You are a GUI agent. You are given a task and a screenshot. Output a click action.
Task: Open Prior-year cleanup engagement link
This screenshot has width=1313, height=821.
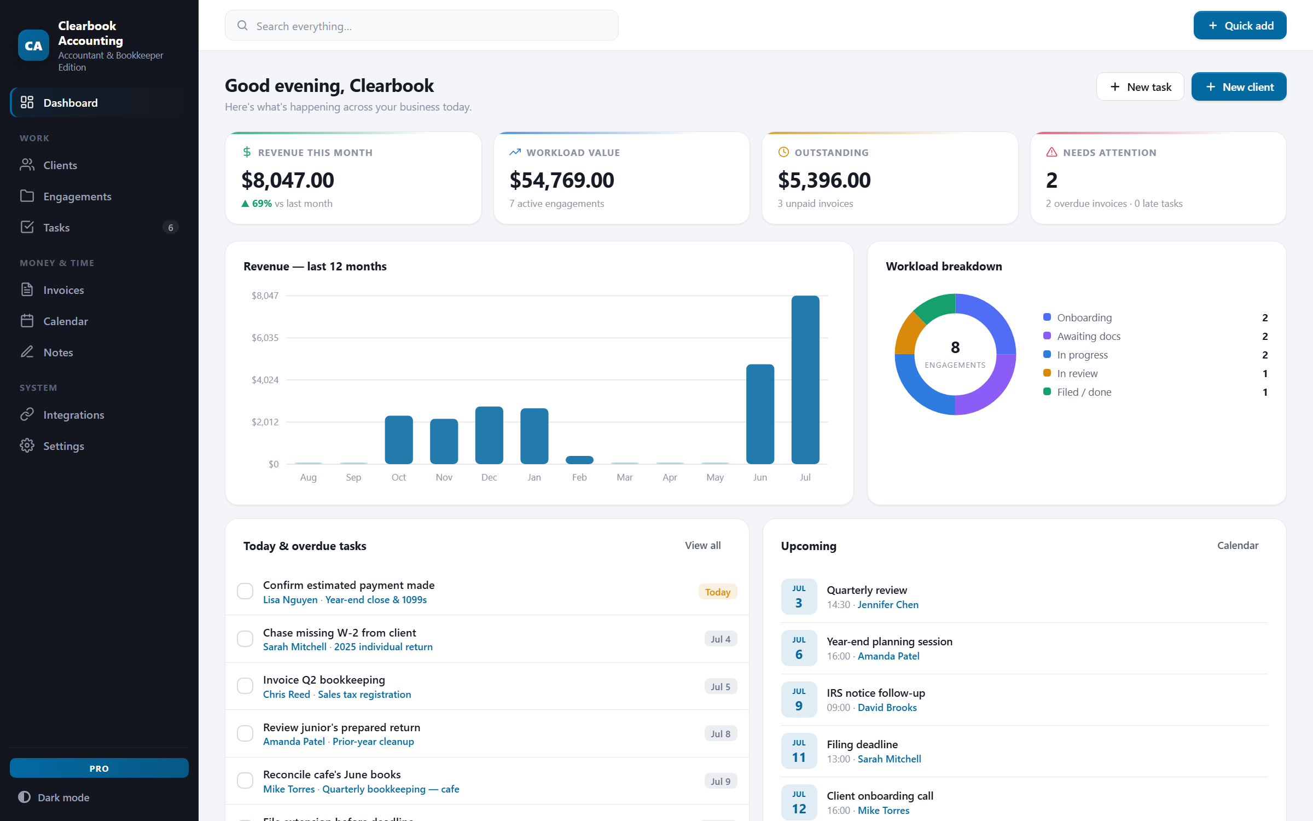coord(373,741)
